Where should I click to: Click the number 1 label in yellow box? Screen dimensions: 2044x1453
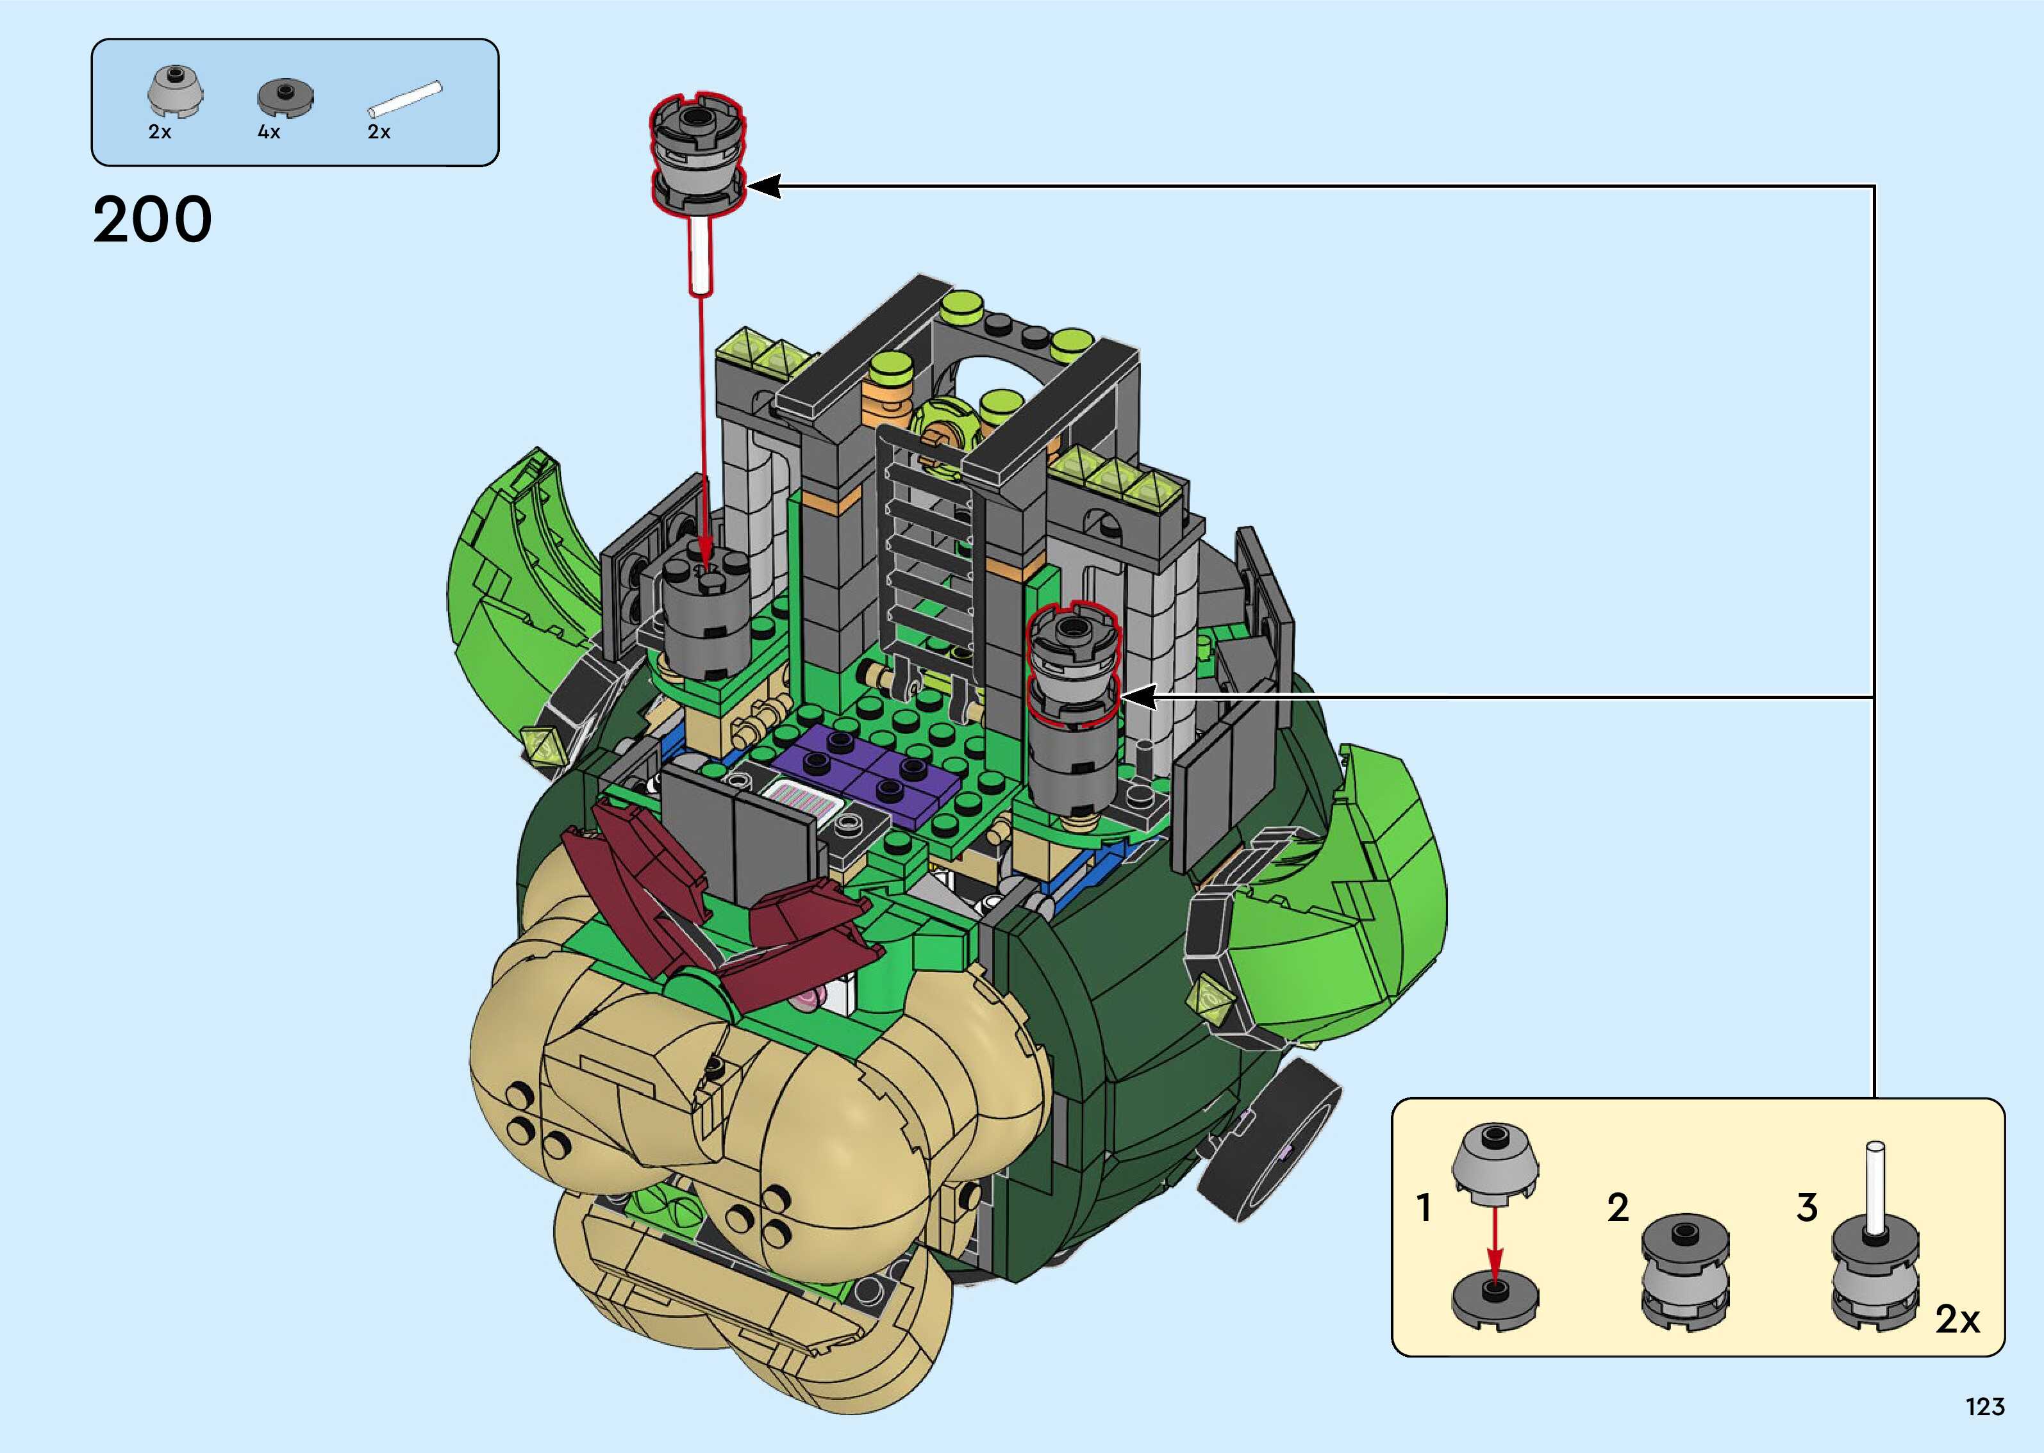click(1424, 1208)
